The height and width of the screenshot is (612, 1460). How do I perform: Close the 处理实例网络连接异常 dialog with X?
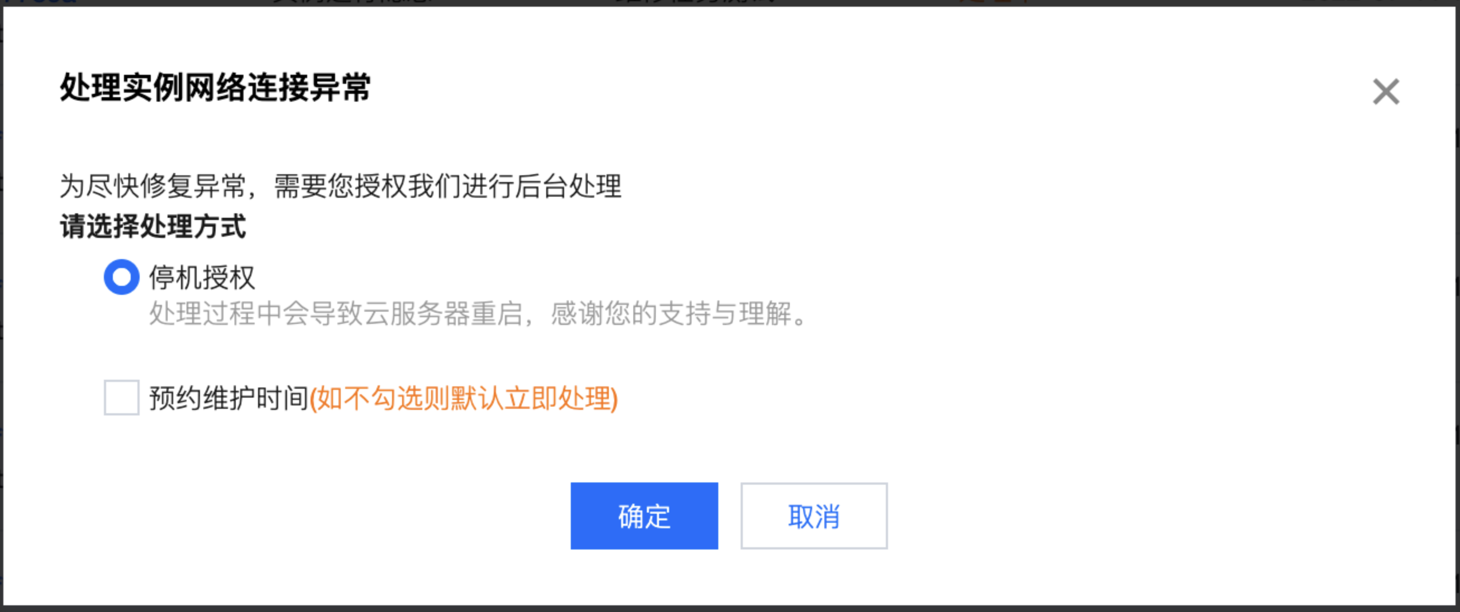(1386, 92)
